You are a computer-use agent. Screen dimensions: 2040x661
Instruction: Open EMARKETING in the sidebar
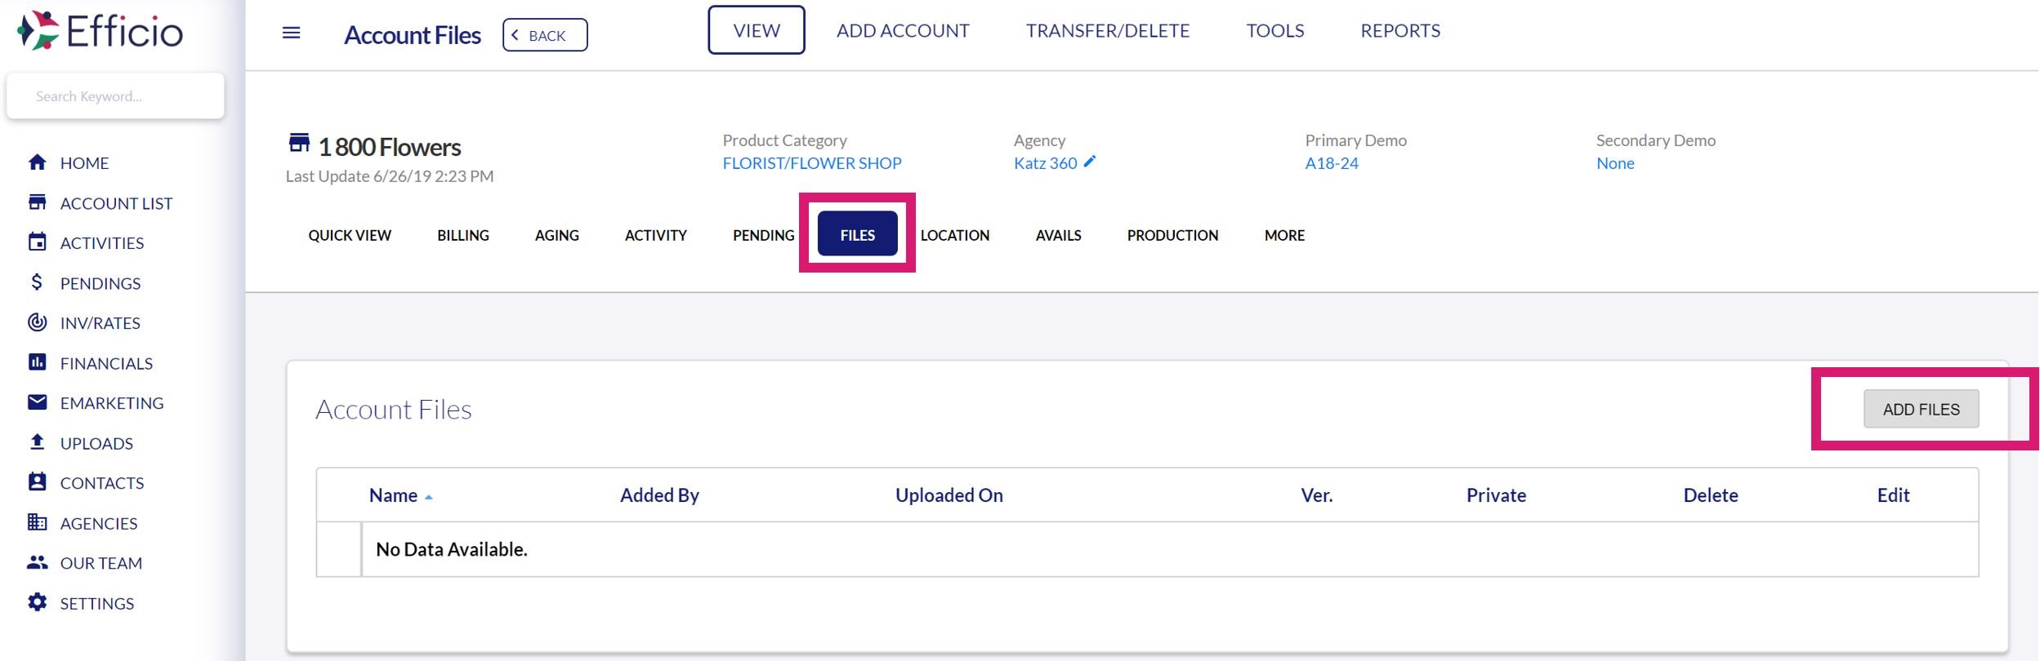click(x=112, y=402)
